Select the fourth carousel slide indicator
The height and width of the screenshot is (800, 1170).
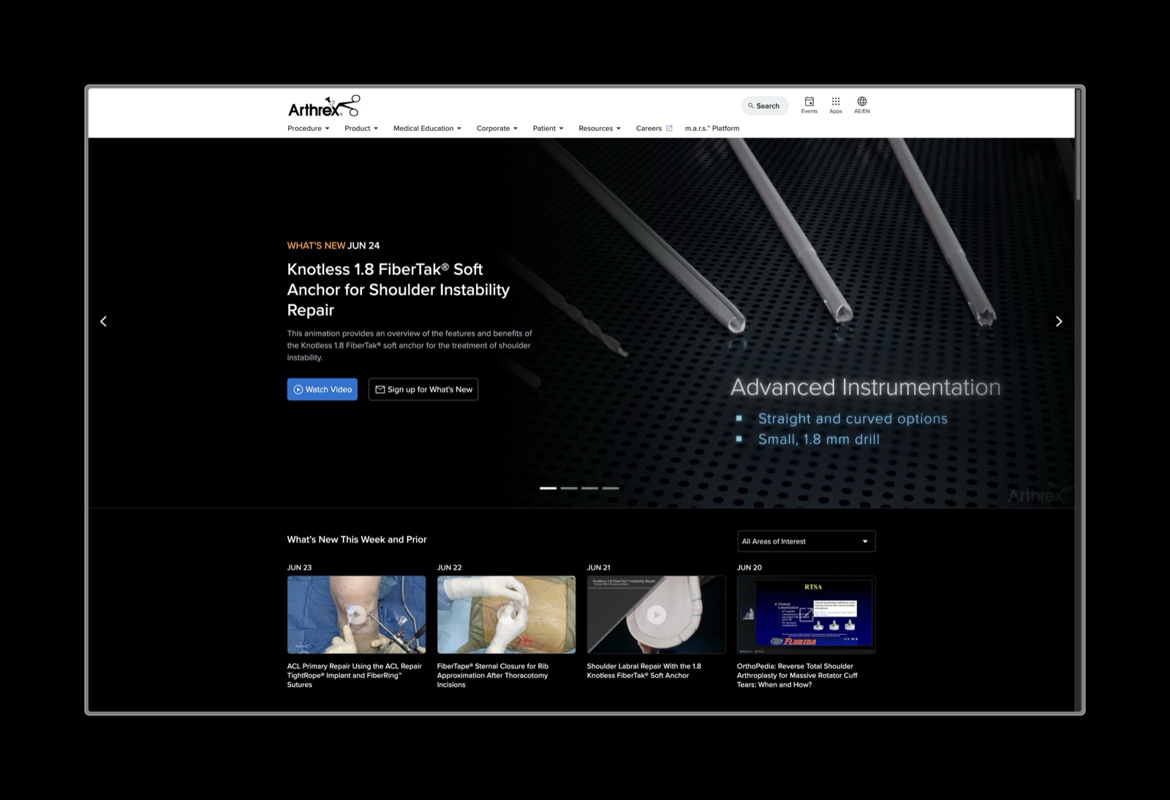(x=611, y=488)
